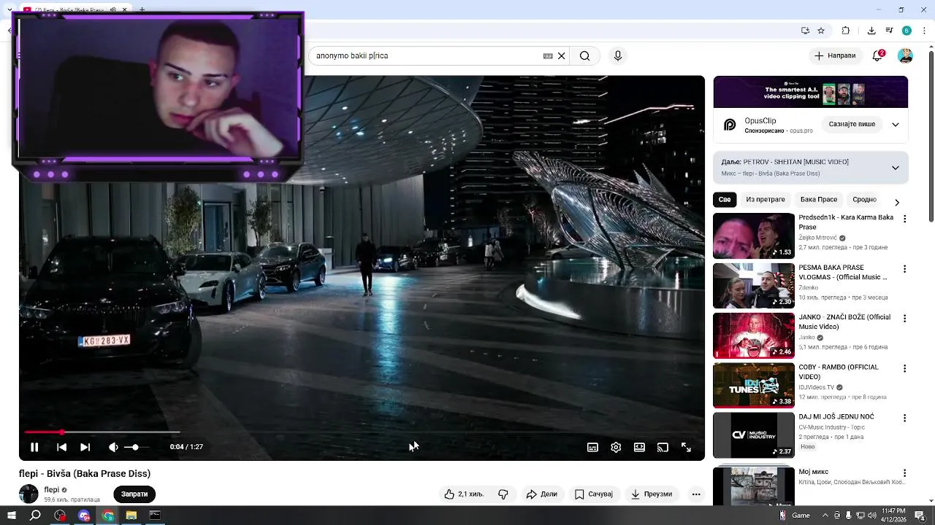Viewport: 935px width, 525px height.
Task: Adjust the player volume slider
Action: click(x=136, y=447)
